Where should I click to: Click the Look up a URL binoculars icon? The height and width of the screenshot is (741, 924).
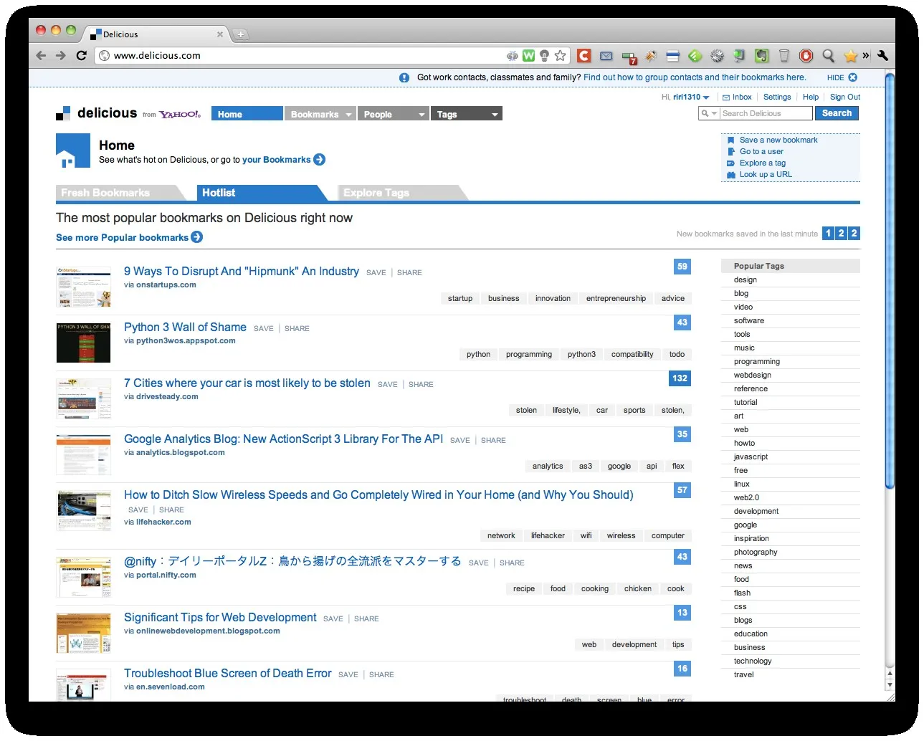(x=730, y=175)
